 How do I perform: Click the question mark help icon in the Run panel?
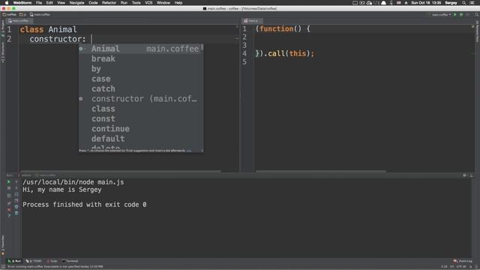tap(9, 216)
